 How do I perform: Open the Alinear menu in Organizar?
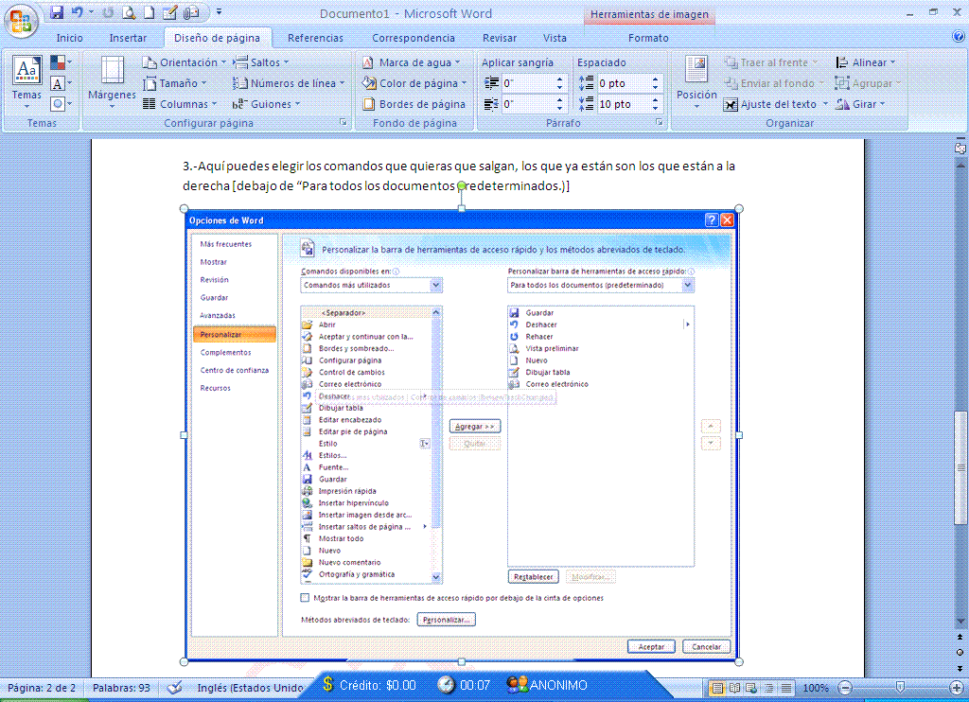865,62
